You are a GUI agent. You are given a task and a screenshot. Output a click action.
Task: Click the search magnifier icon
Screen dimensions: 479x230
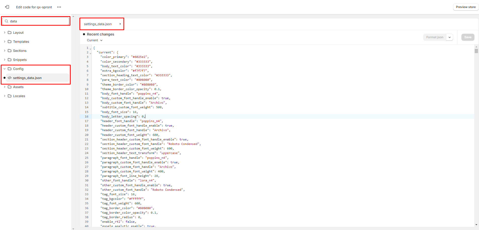[7, 21]
